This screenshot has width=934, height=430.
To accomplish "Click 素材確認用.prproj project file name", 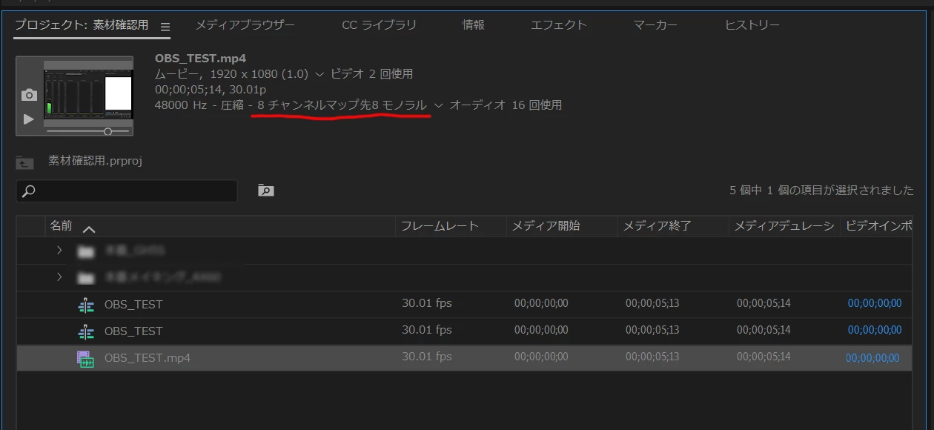I will [x=95, y=161].
